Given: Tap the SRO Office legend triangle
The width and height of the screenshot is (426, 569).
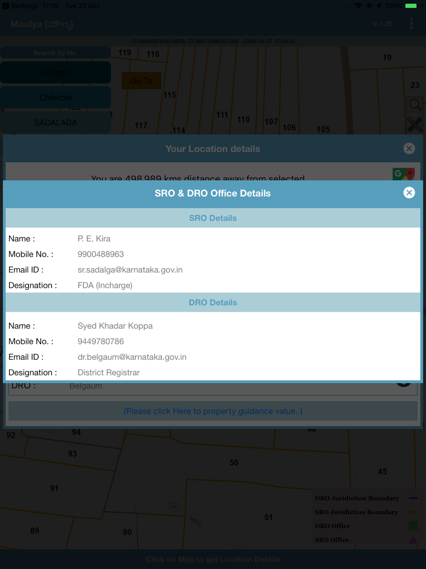Looking at the screenshot, I should (x=413, y=540).
